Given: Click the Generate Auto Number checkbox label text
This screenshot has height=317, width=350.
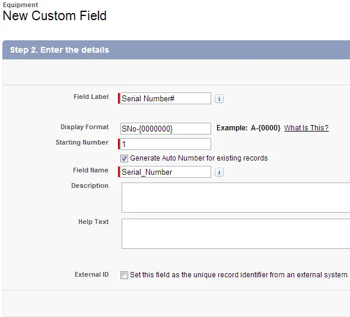Looking at the screenshot, I should coord(199,158).
